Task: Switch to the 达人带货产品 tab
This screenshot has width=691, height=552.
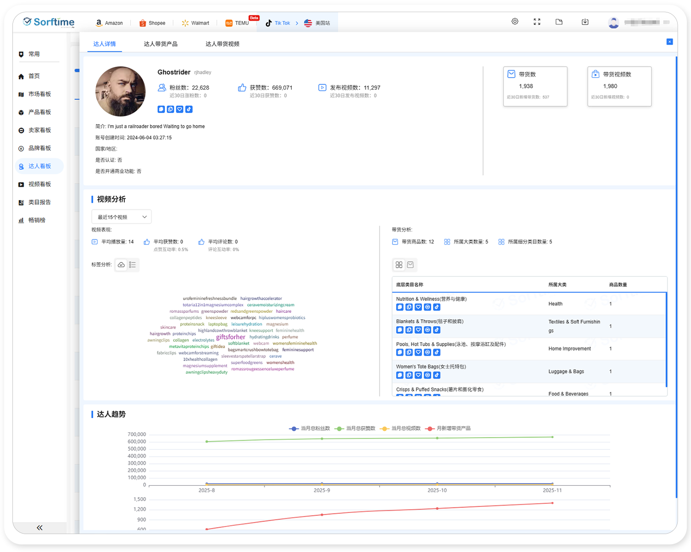Action: 160,44
